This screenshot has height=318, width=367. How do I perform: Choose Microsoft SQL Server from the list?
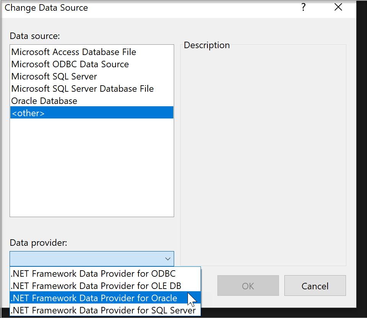click(x=54, y=76)
